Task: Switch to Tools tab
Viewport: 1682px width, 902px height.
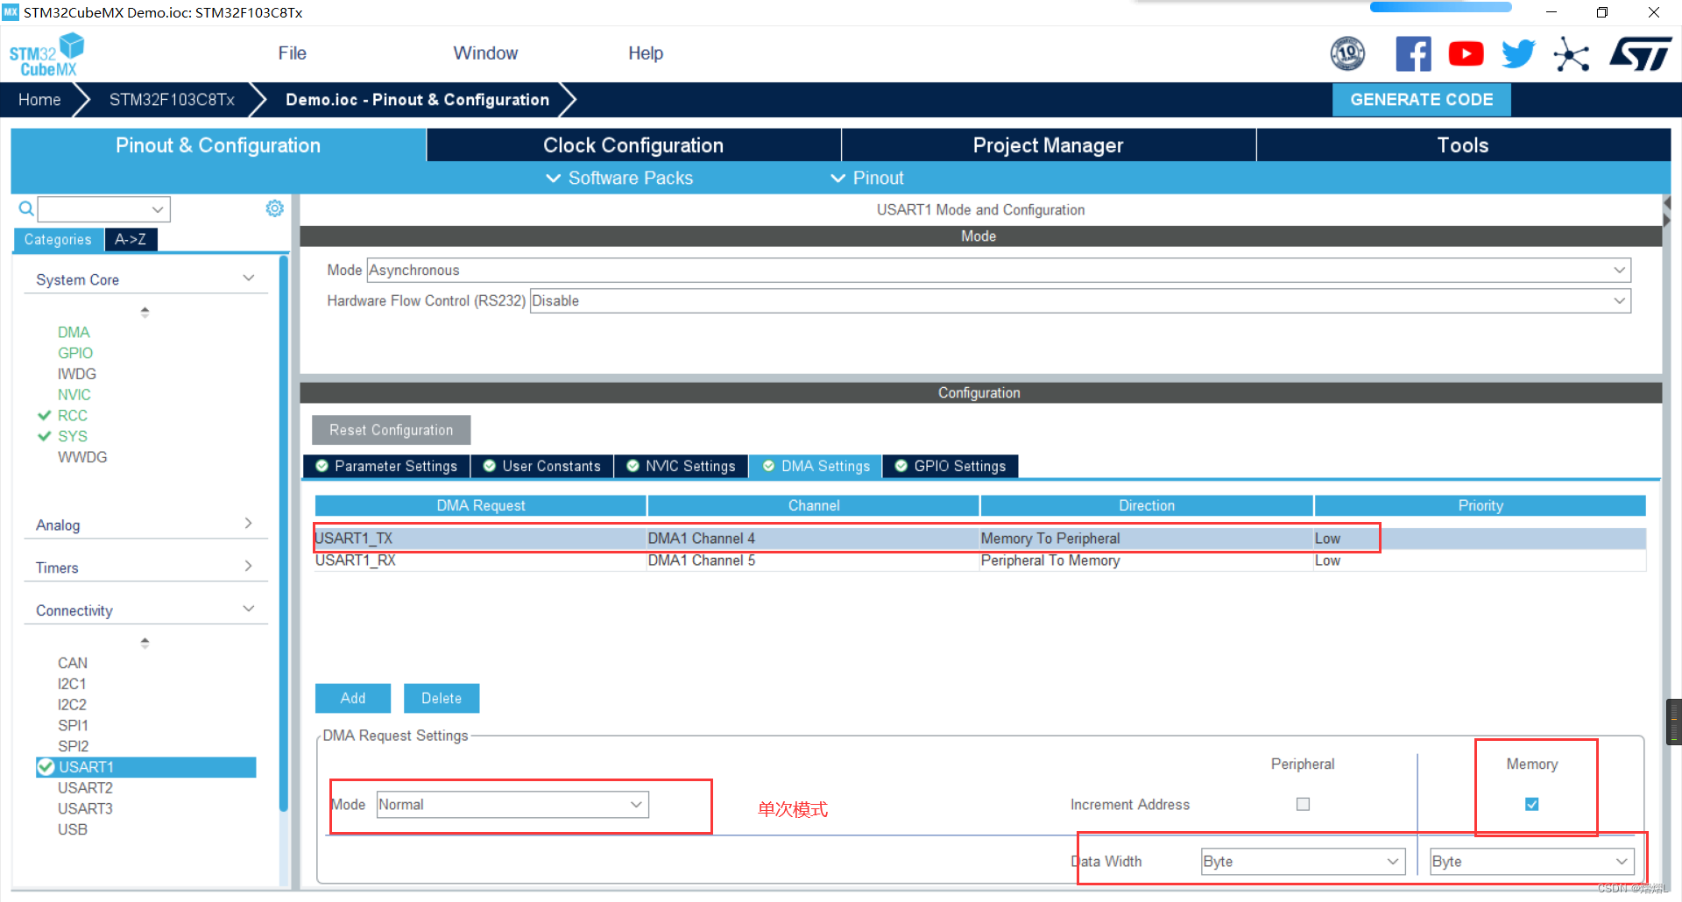Action: point(1463,145)
